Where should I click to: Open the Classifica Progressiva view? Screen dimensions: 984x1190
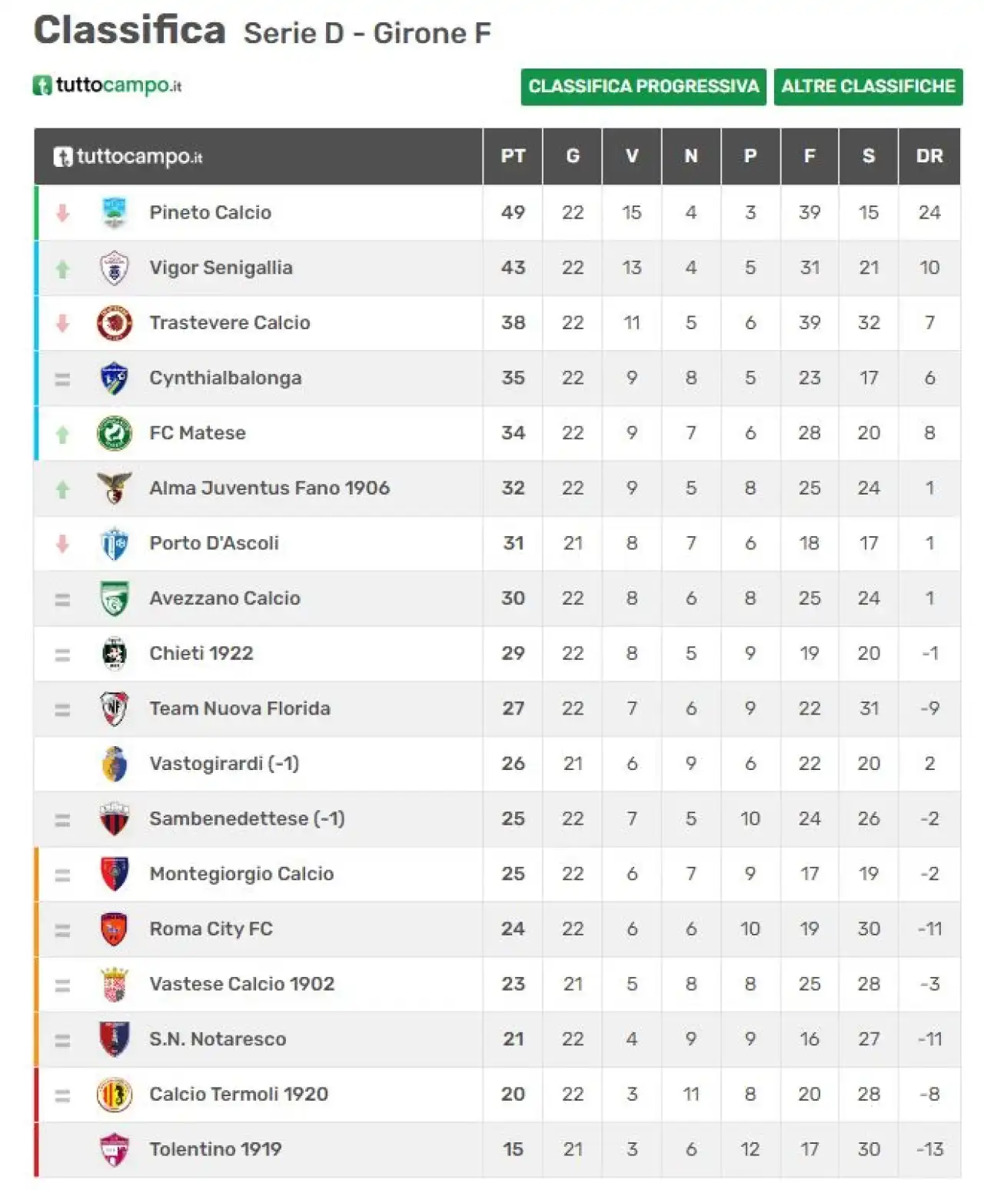pyautogui.click(x=643, y=86)
